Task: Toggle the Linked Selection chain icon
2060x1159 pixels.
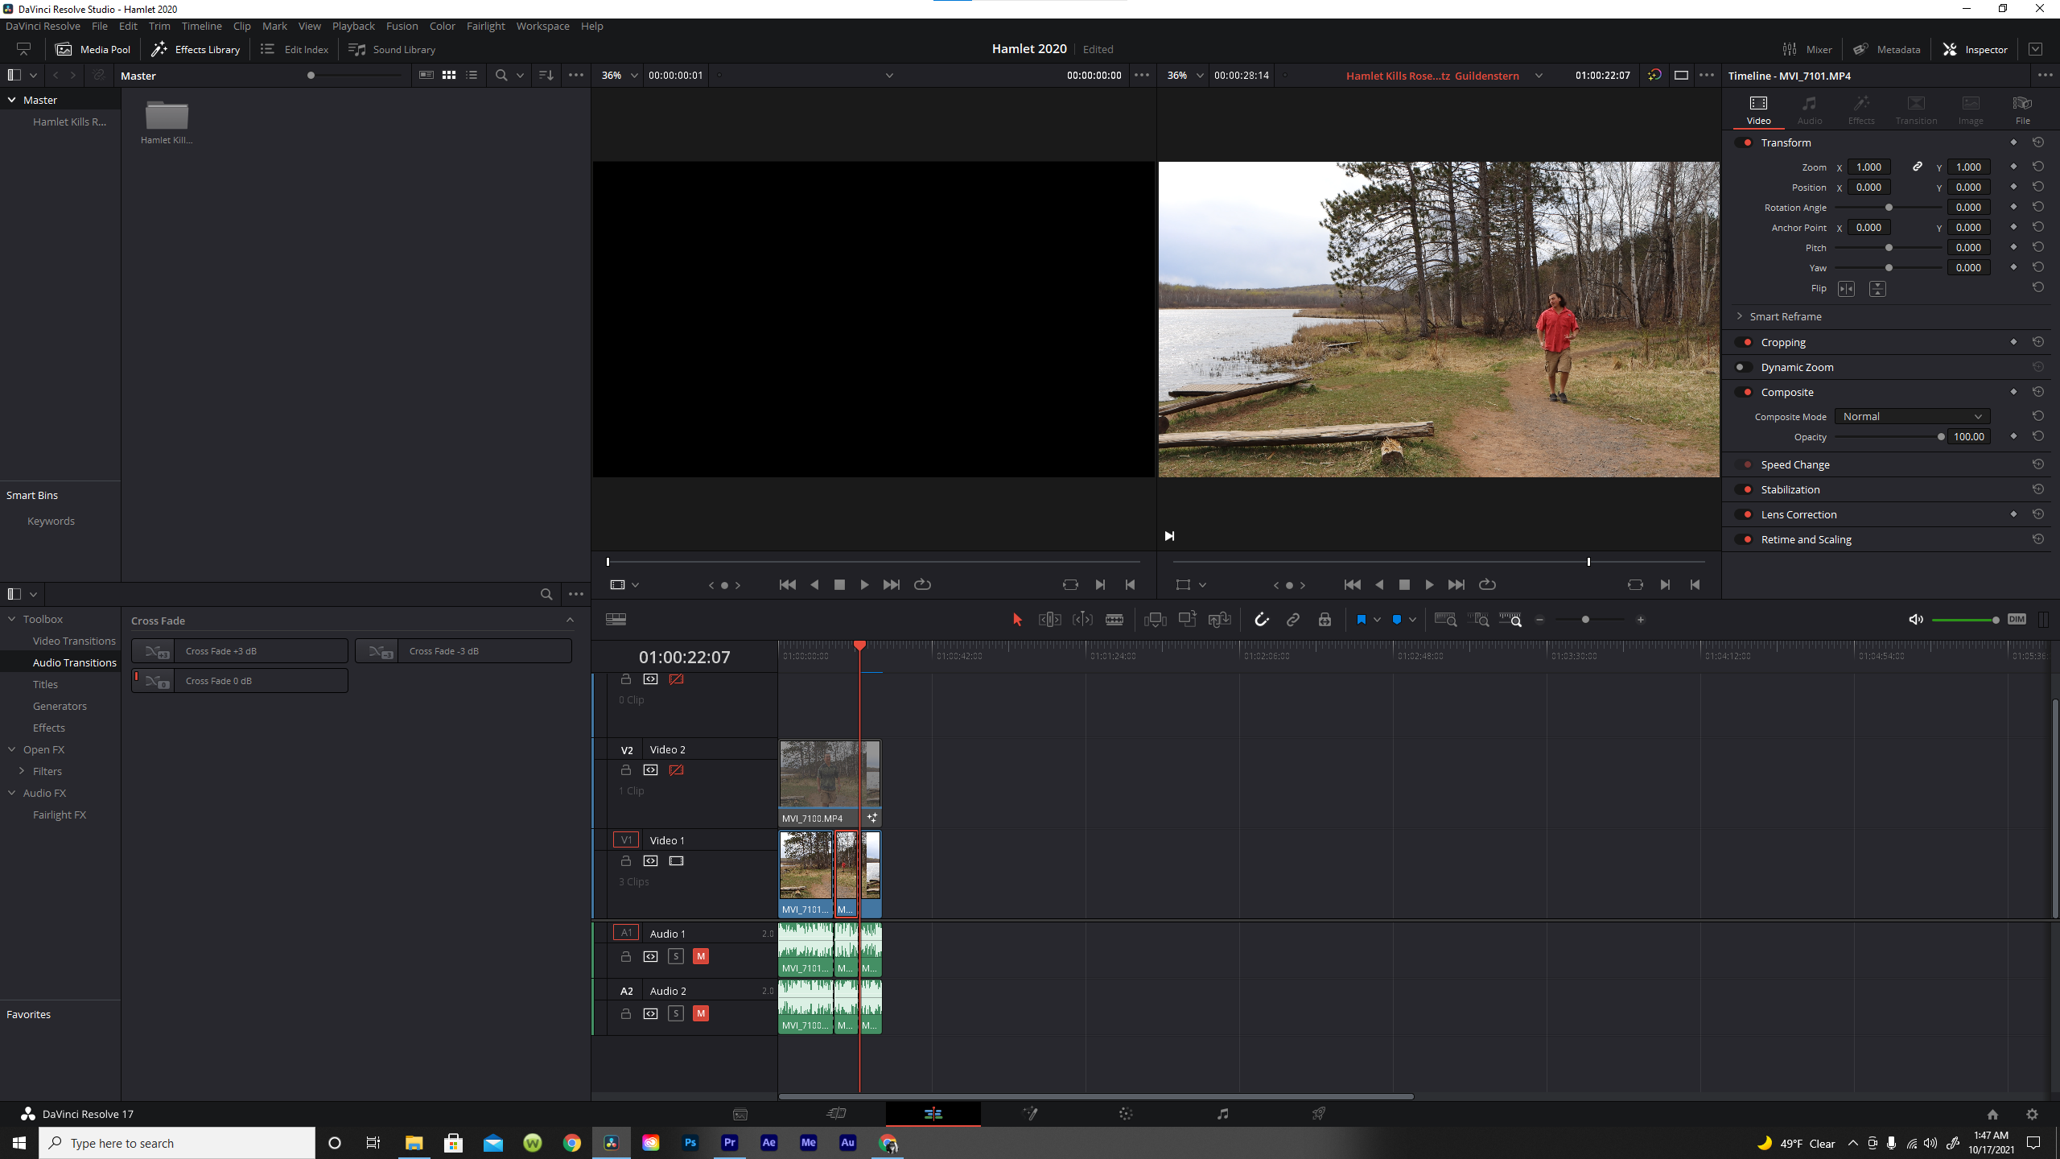Action: click(x=1293, y=619)
